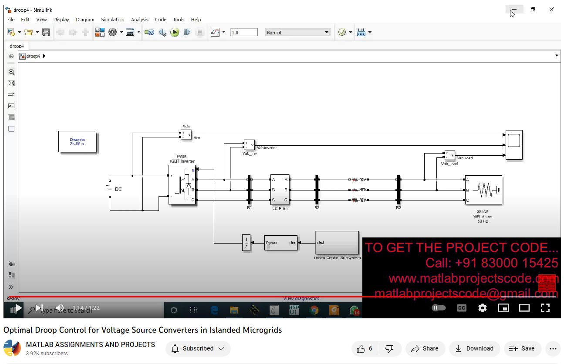Image resolution: width=564 pixels, height=364 pixels.
Task: Select the zoom tool in the left palette
Action: click(11, 72)
